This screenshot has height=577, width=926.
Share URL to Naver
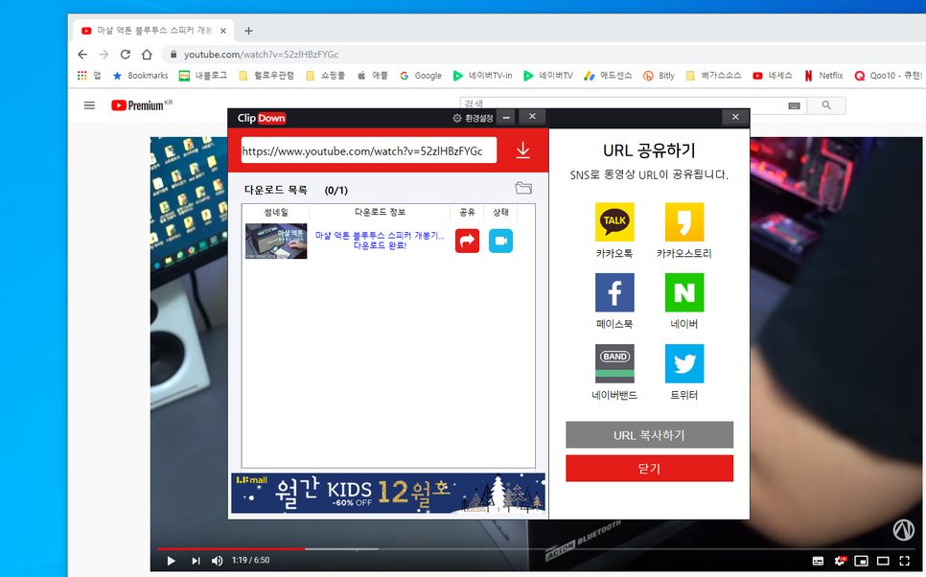click(683, 292)
